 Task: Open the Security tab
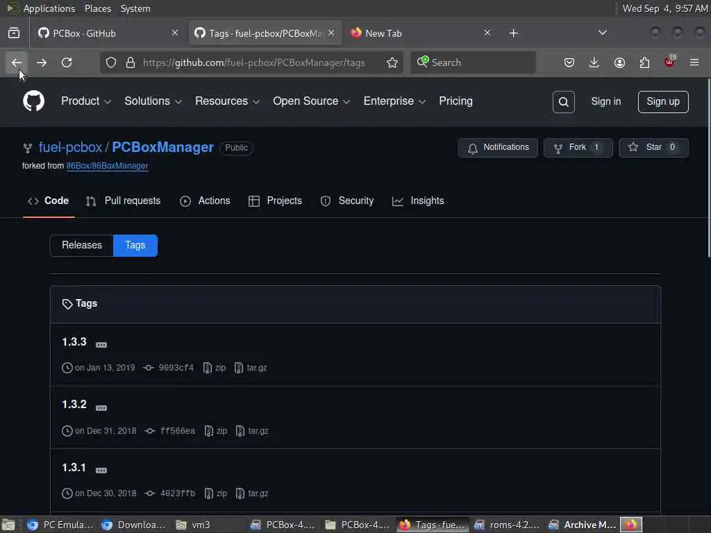(347, 201)
